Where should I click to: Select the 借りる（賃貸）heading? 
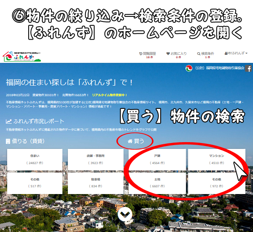pyautogui.click(x=28, y=141)
